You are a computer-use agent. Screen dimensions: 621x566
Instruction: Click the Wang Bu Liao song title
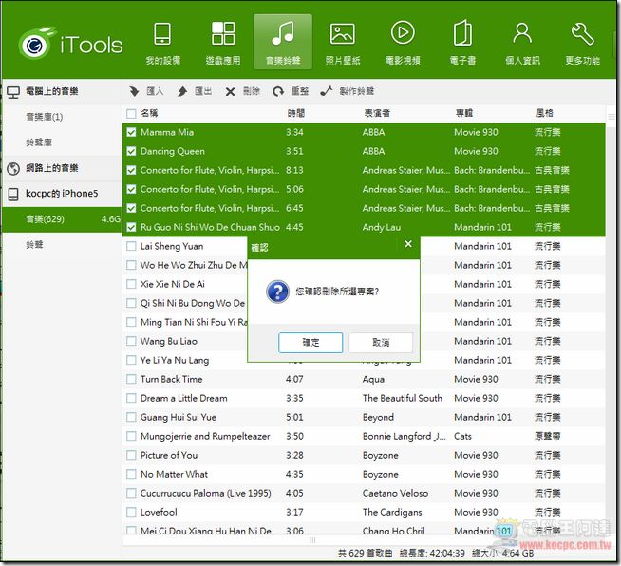pyautogui.click(x=169, y=342)
